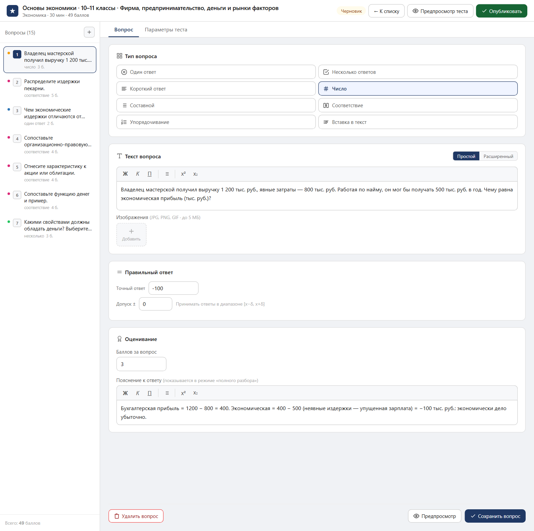Apply bold Ж in question text toolbar

125,174
